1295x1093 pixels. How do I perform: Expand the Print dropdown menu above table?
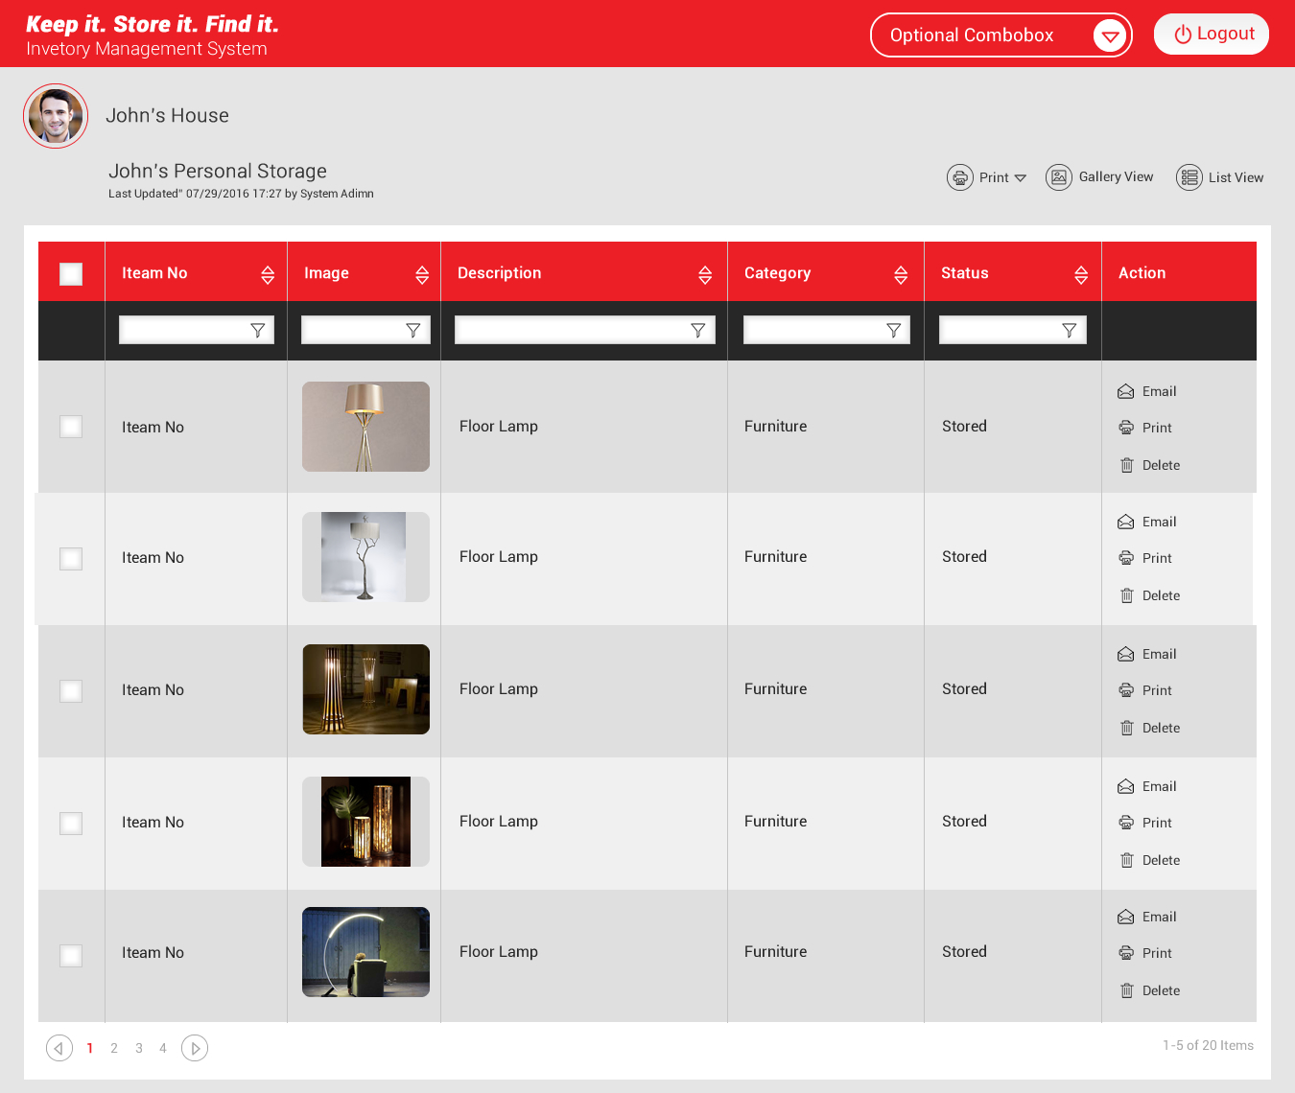tap(1020, 178)
